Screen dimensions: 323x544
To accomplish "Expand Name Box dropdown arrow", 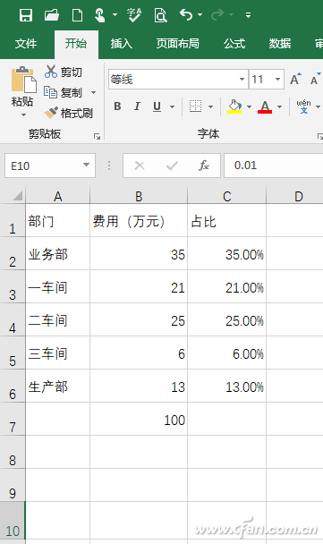I will [x=87, y=166].
